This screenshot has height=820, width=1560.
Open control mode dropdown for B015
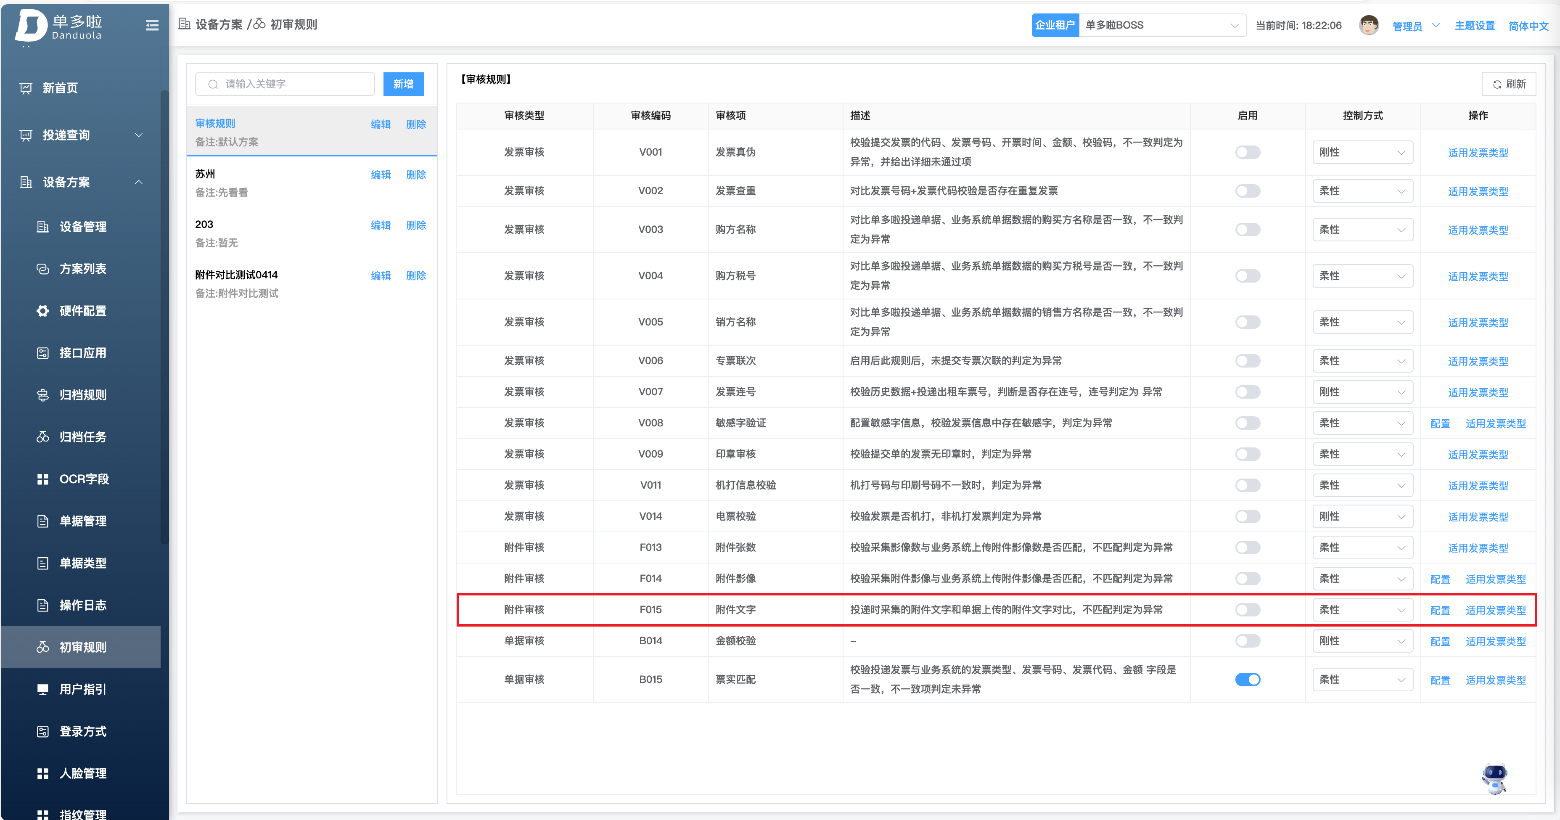click(x=1362, y=680)
